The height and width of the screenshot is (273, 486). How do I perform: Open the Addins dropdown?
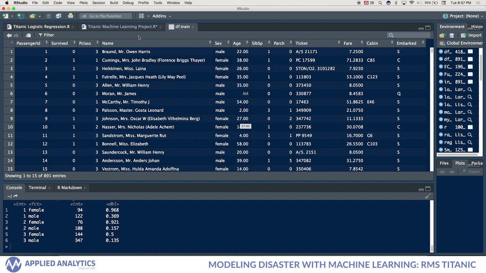tap(162, 16)
